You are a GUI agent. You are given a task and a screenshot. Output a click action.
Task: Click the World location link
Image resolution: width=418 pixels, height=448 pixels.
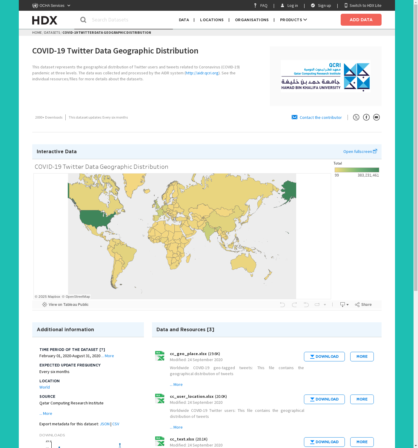pos(44,387)
